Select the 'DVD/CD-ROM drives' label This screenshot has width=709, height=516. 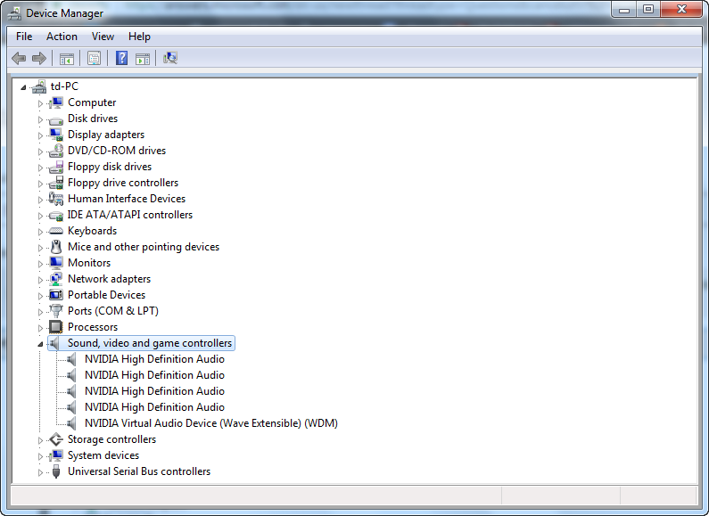click(x=117, y=151)
